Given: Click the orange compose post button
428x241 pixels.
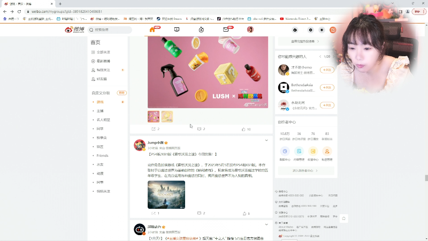Looking at the screenshot, I should click(x=333, y=30).
